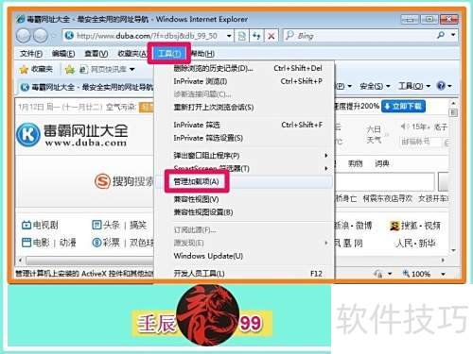This screenshot has width=473, height=354.
Task: Click the IE Forward navigation button
Action: [41, 36]
